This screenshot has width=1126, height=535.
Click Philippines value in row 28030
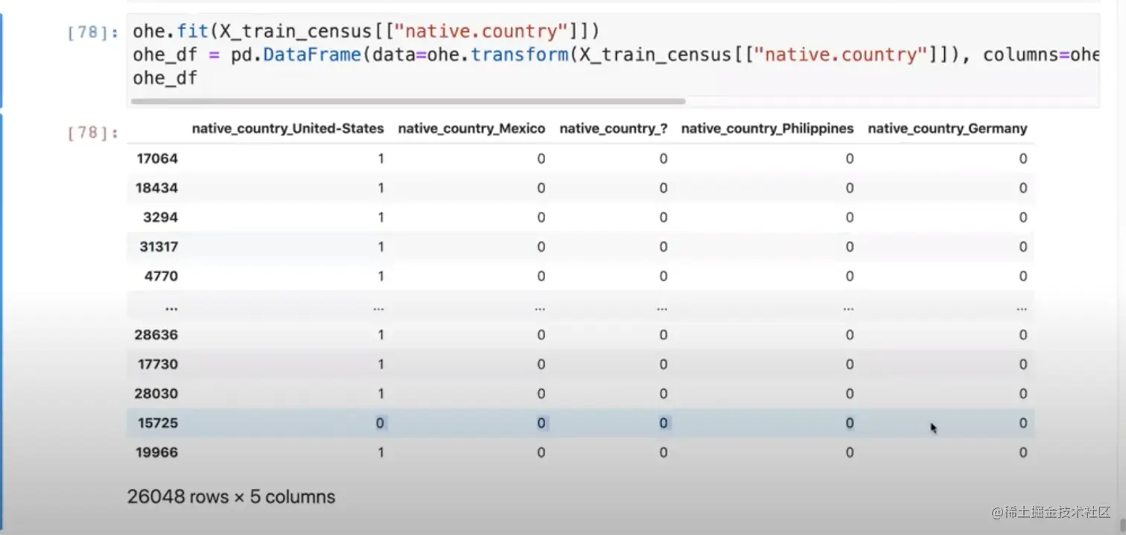(x=849, y=394)
